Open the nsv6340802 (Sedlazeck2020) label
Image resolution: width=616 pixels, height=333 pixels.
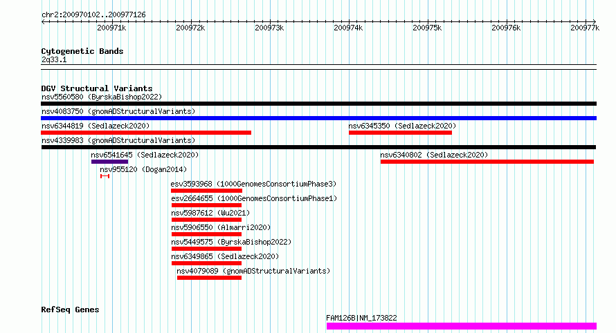pos(434,155)
